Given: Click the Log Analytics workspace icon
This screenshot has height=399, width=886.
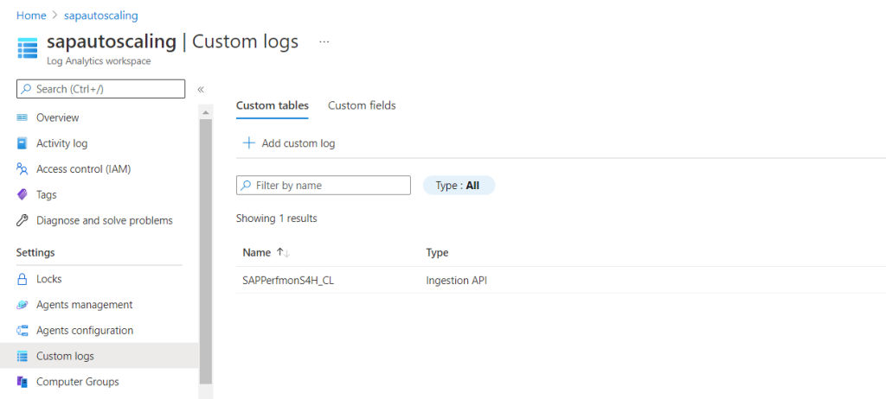Looking at the screenshot, I should [x=27, y=48].
